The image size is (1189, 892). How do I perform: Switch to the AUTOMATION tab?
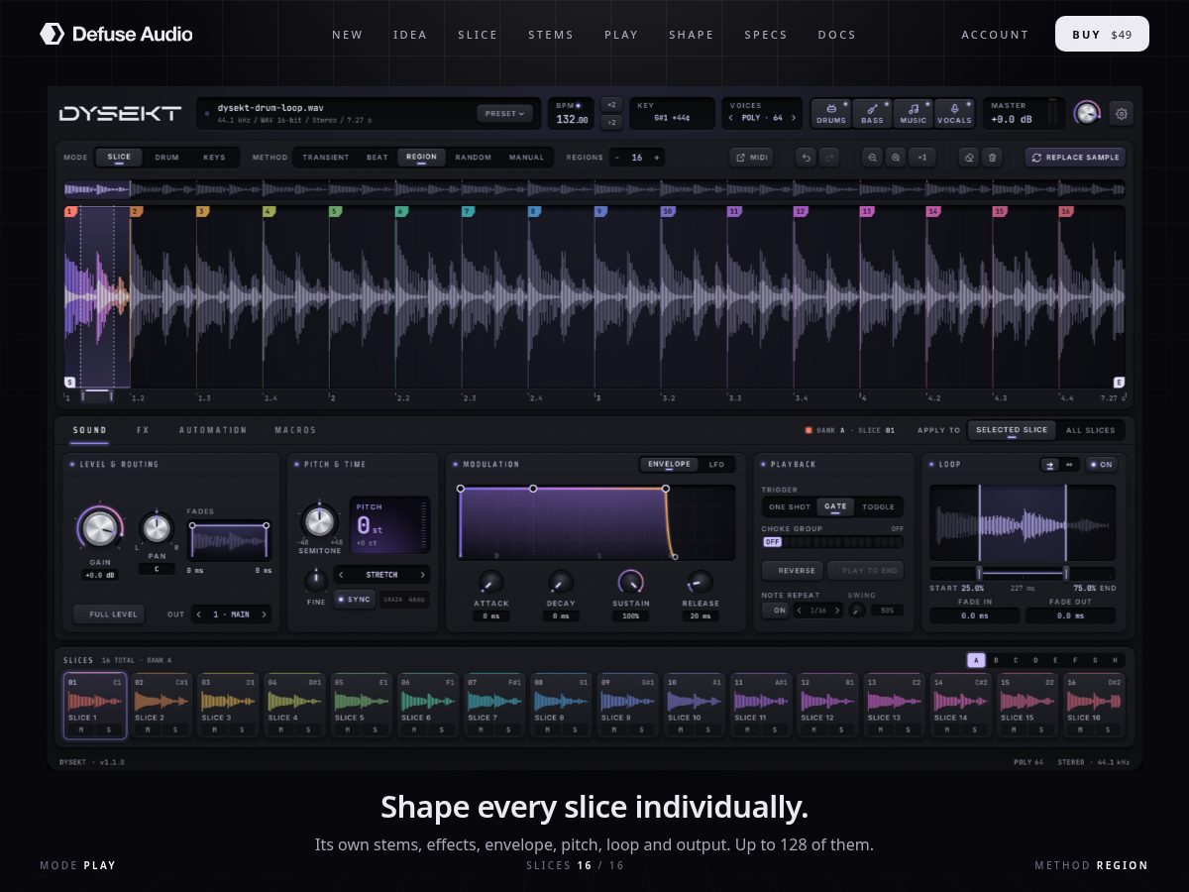pyautogui.click(x=213, y=430)
